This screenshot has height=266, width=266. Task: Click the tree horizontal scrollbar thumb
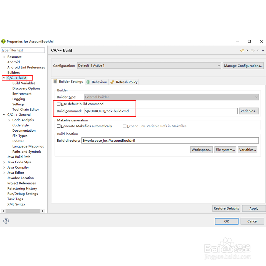(x=23, y=211)
